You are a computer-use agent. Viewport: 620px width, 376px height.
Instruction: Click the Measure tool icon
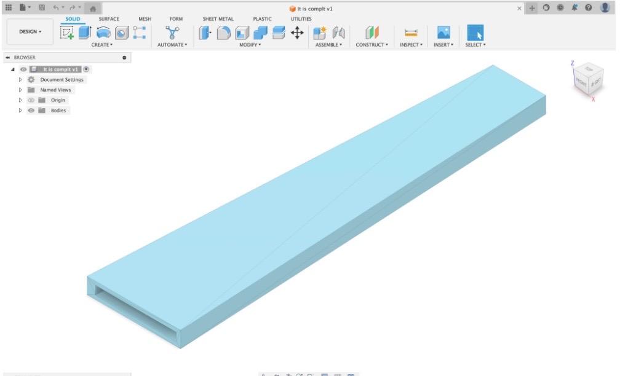pyautogui.click(x=411, y=33)
